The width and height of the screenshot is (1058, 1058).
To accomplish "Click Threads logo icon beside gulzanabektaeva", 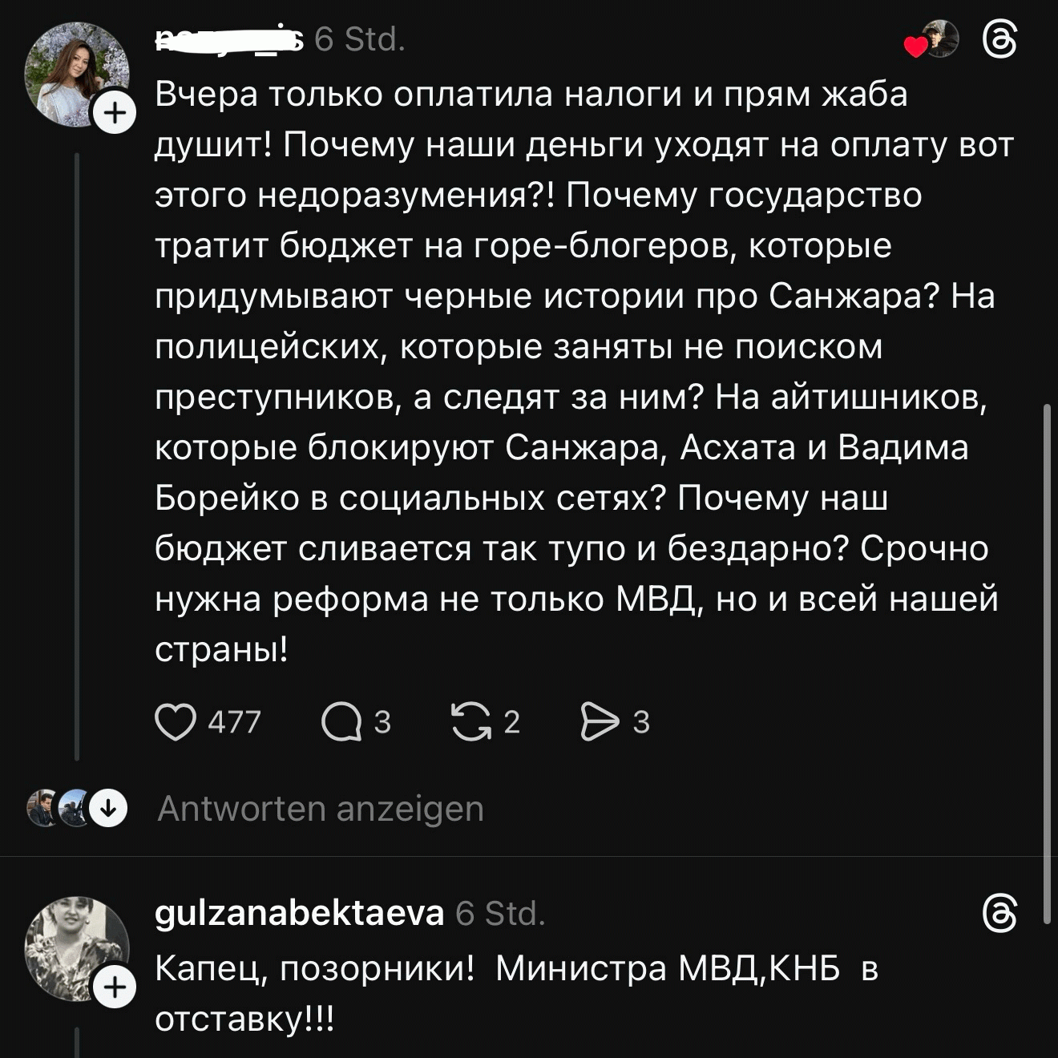I will (999, 914).
